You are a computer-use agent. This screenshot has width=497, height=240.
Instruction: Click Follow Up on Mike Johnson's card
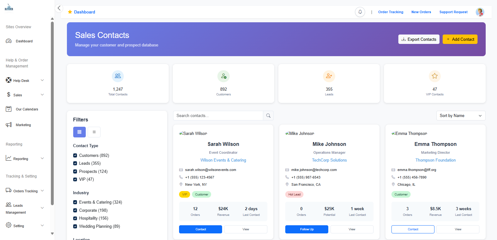[307, 229]
